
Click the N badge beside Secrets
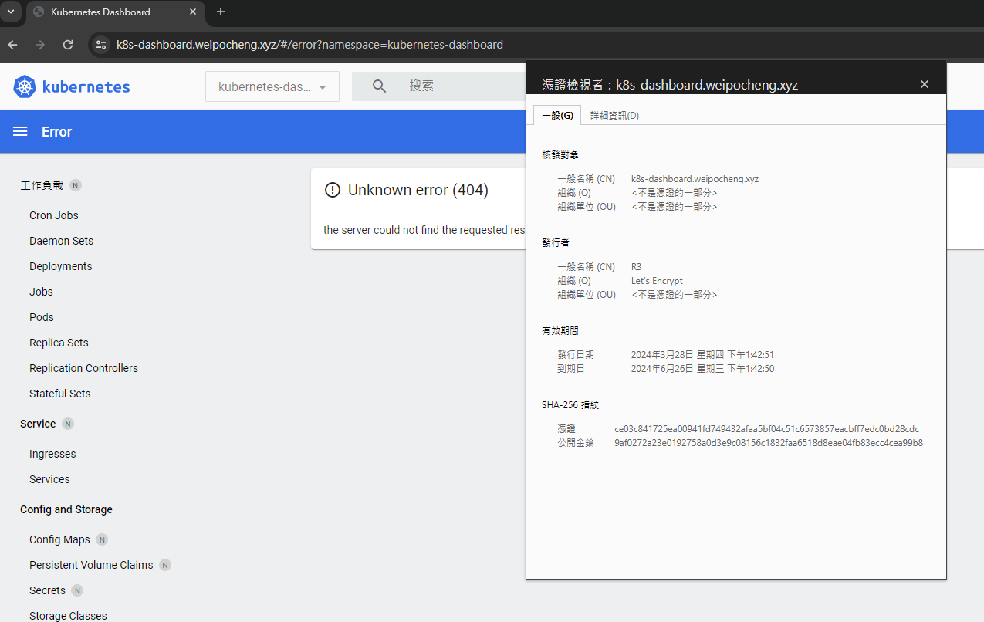click(77, 590)
